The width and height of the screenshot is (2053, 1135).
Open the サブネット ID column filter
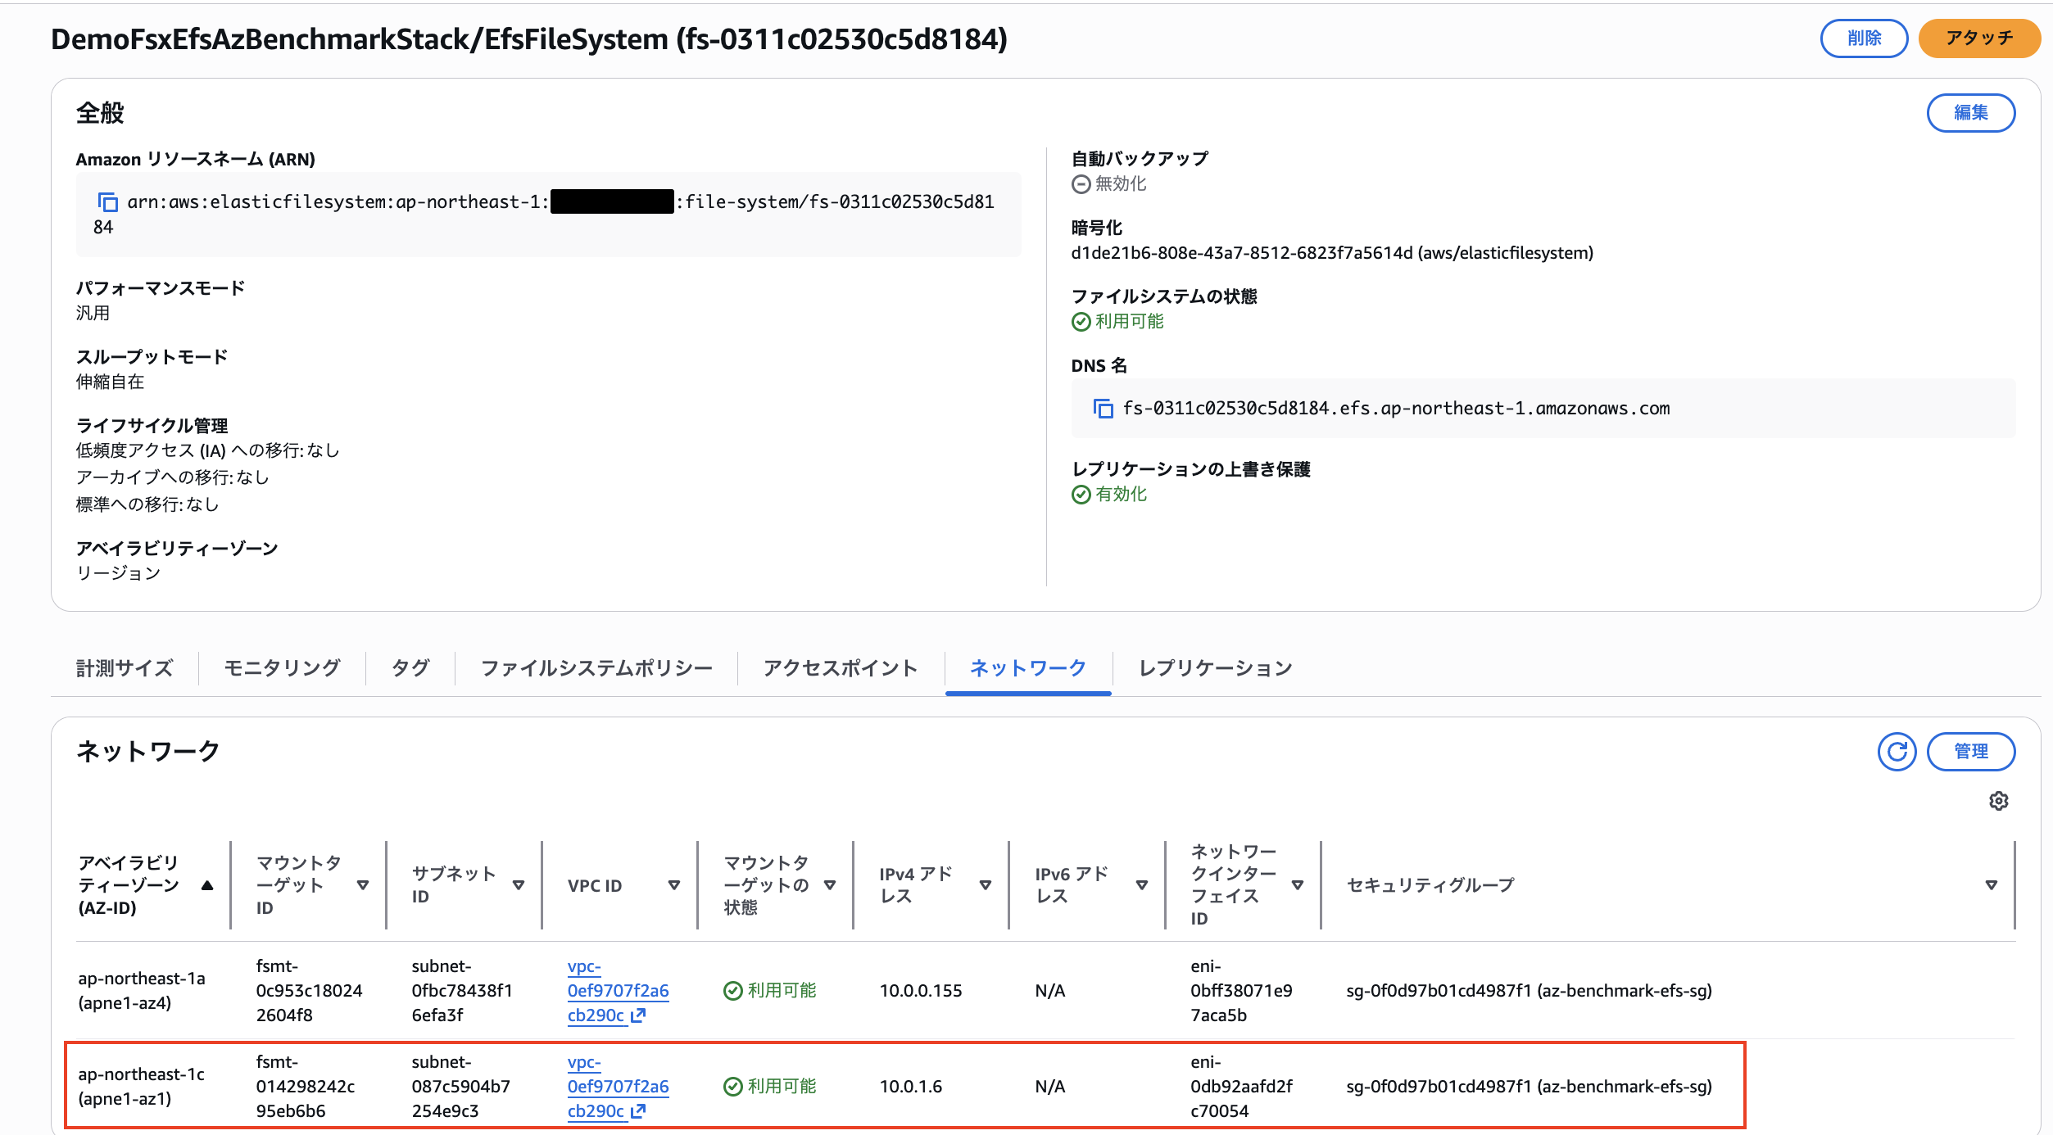click(518, 885)
